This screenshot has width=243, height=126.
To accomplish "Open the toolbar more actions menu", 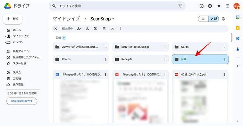I will [121, 29].
